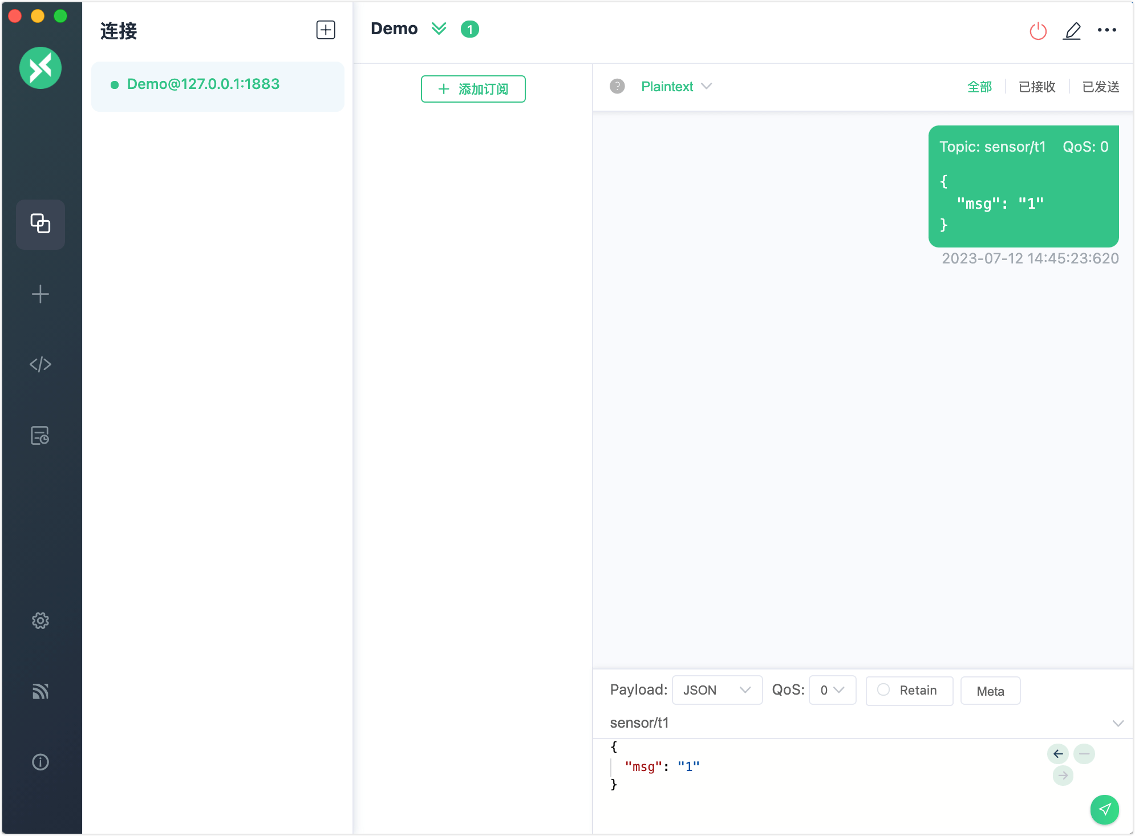
Task: Open the settings gear in sidebar
Action: pos(40,620)
